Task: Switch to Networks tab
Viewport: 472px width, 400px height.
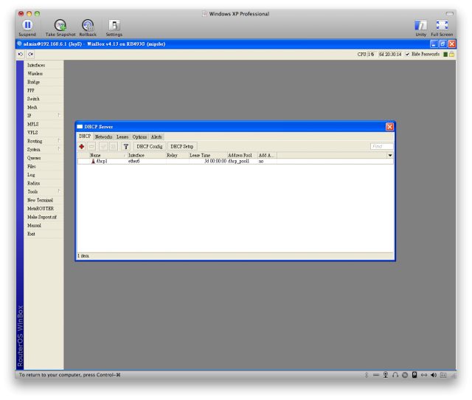Action: [103, 137]
